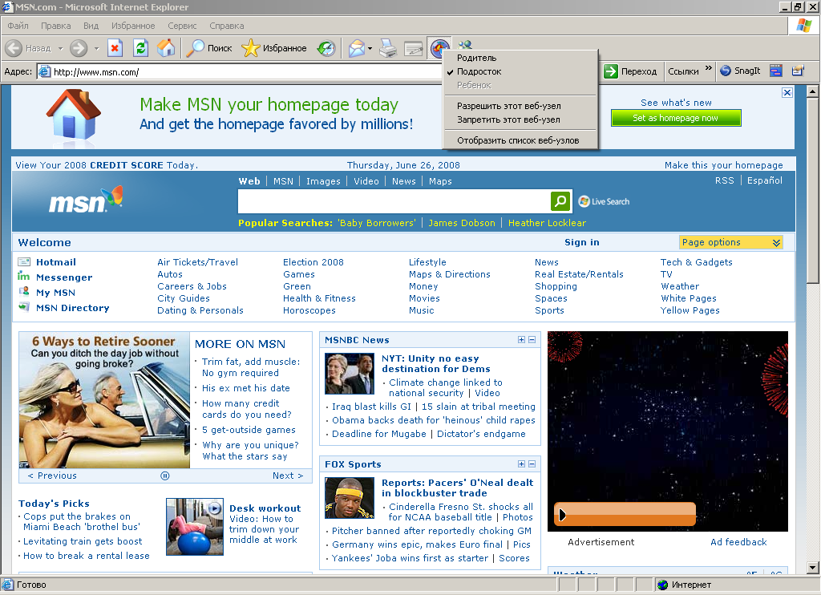
Task: Click the Hotmail envelope icon
Action: pyautogui.click(x=24, y=262)
